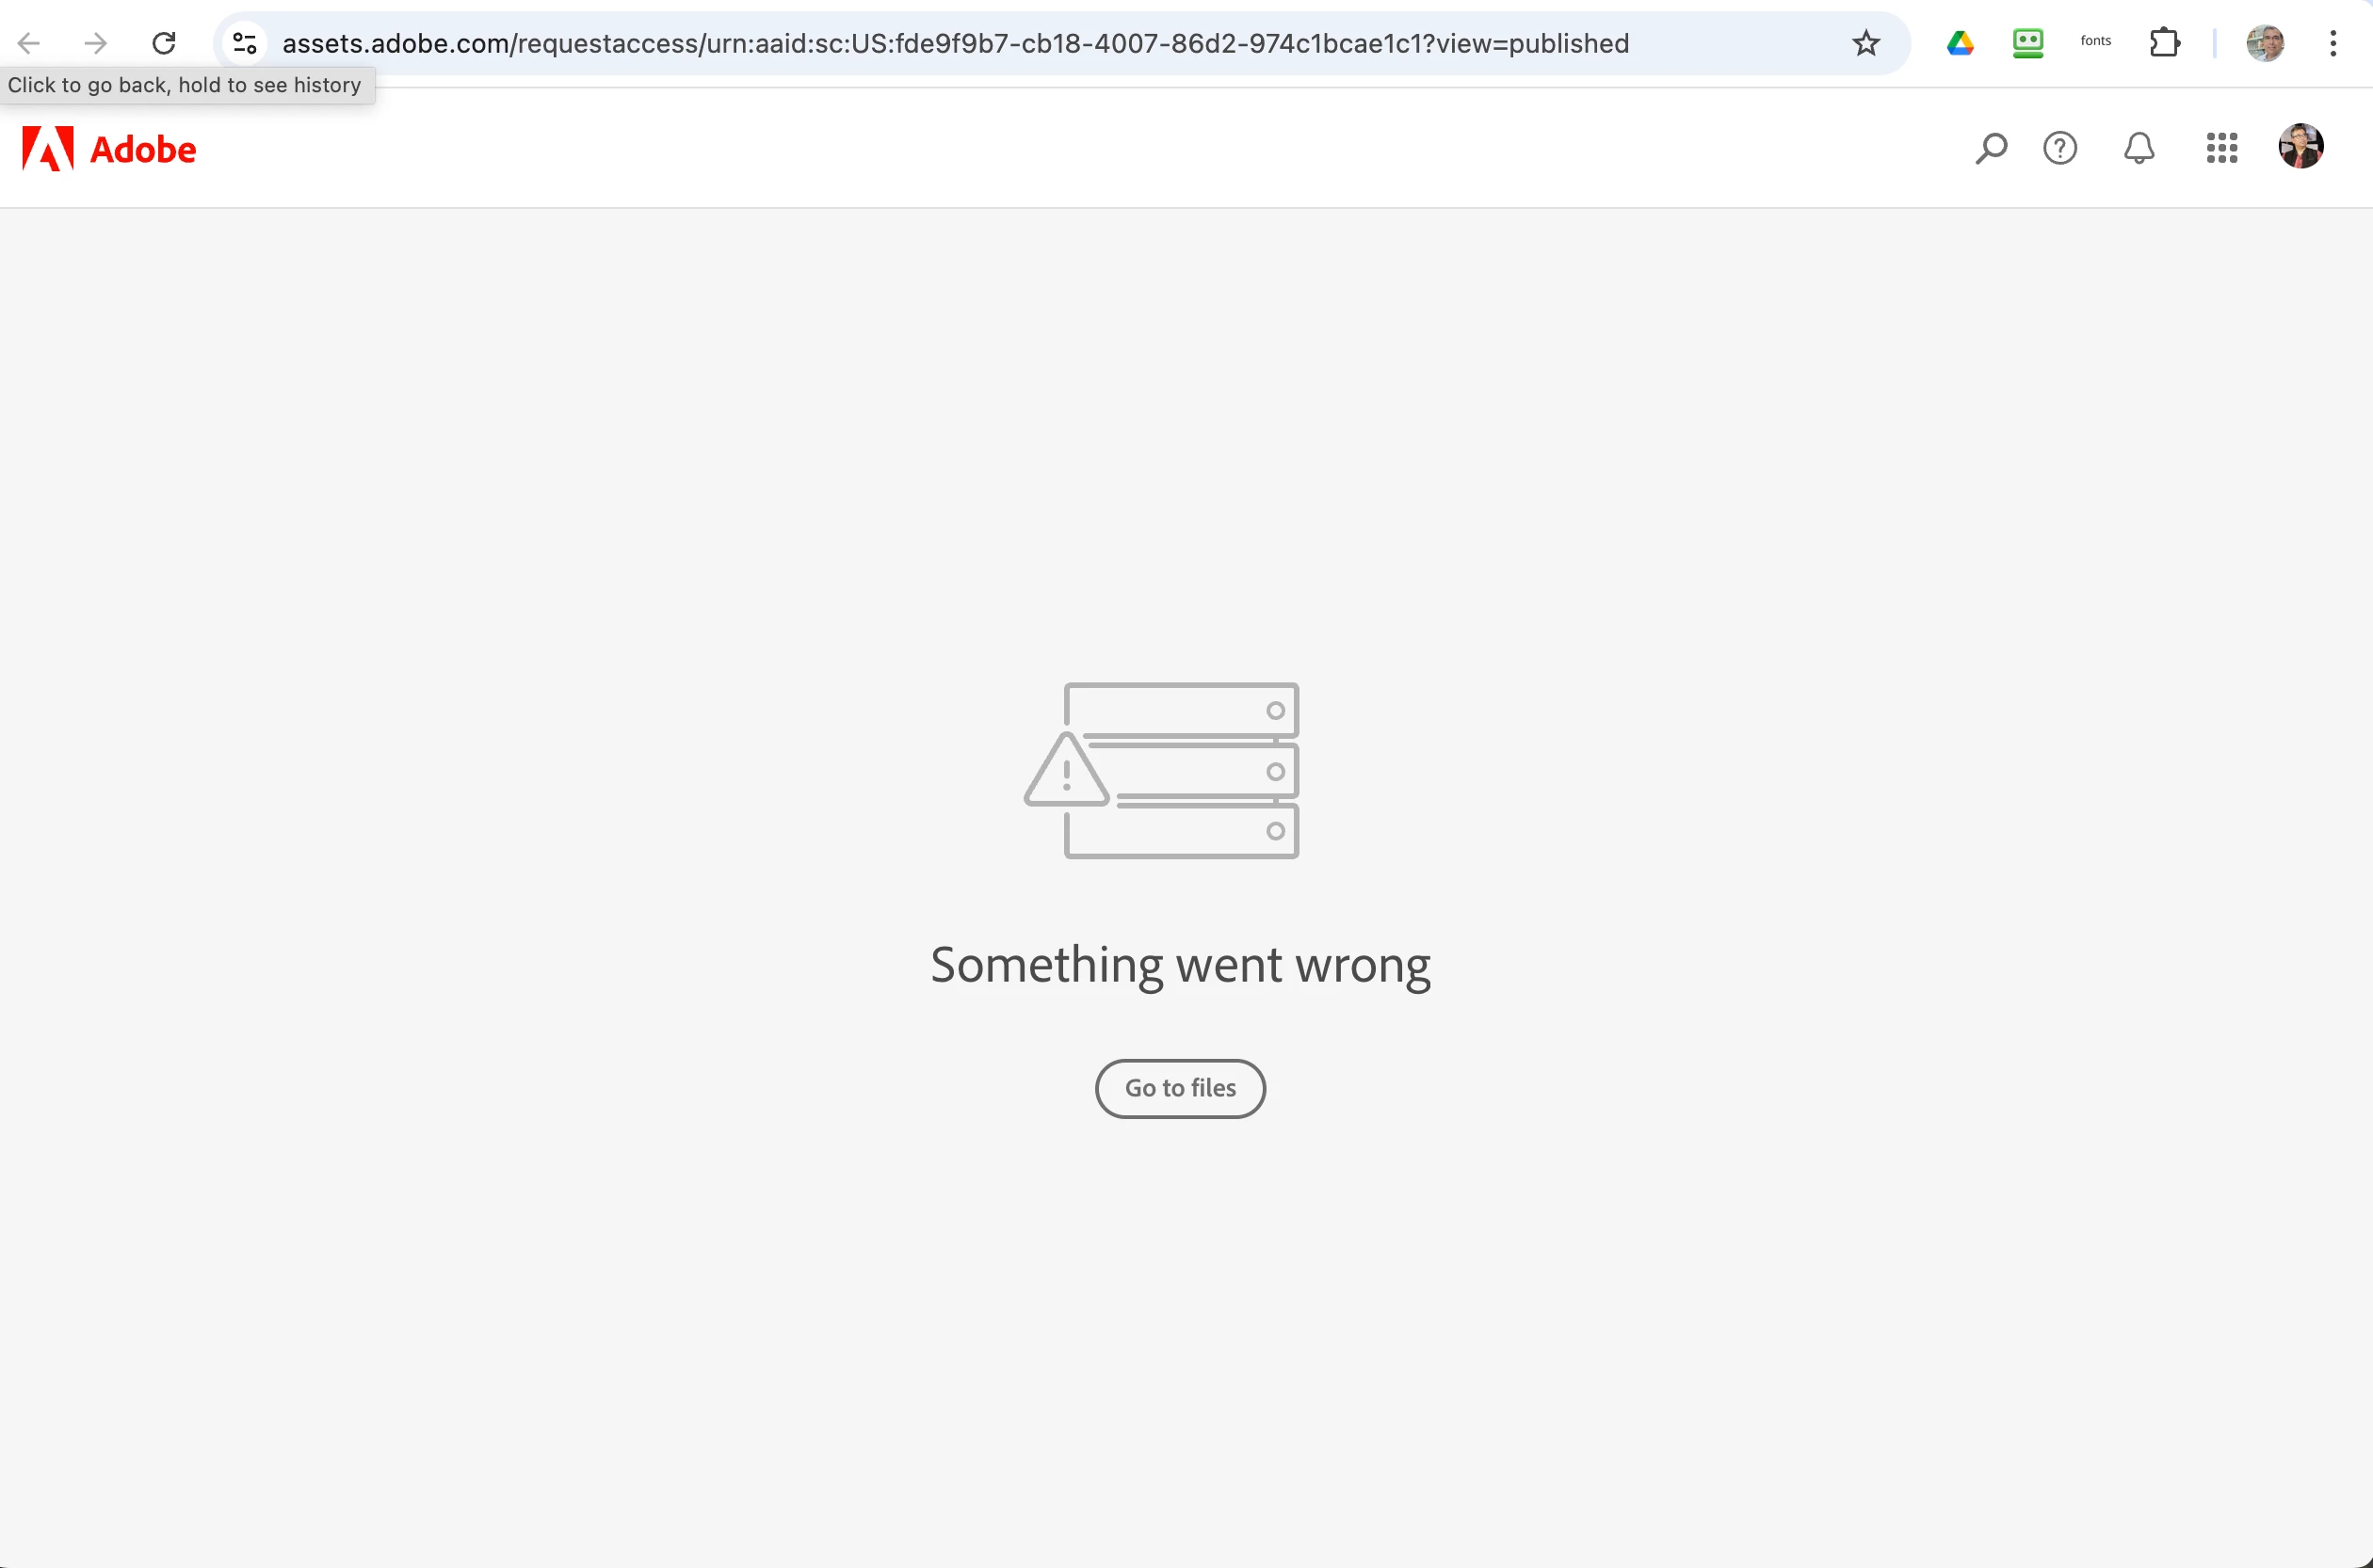This screenshot has width=2373, height=1568.
Task: Open the Google Drive extension
Action: tap(1960, 43)
